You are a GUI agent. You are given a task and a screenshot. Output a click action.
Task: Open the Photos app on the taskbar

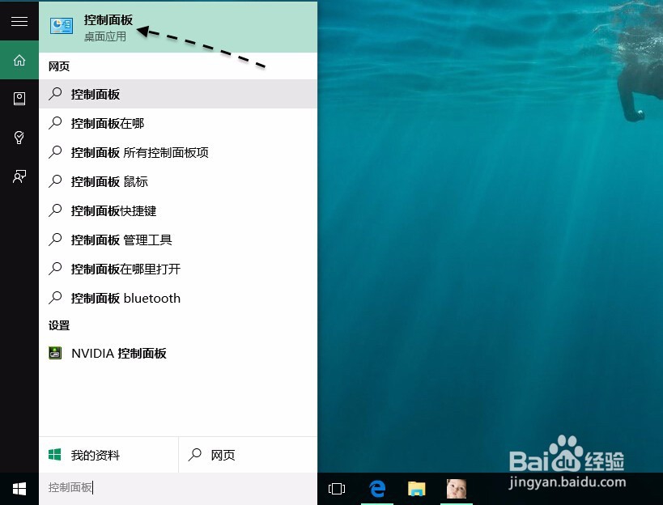point(455,488)
